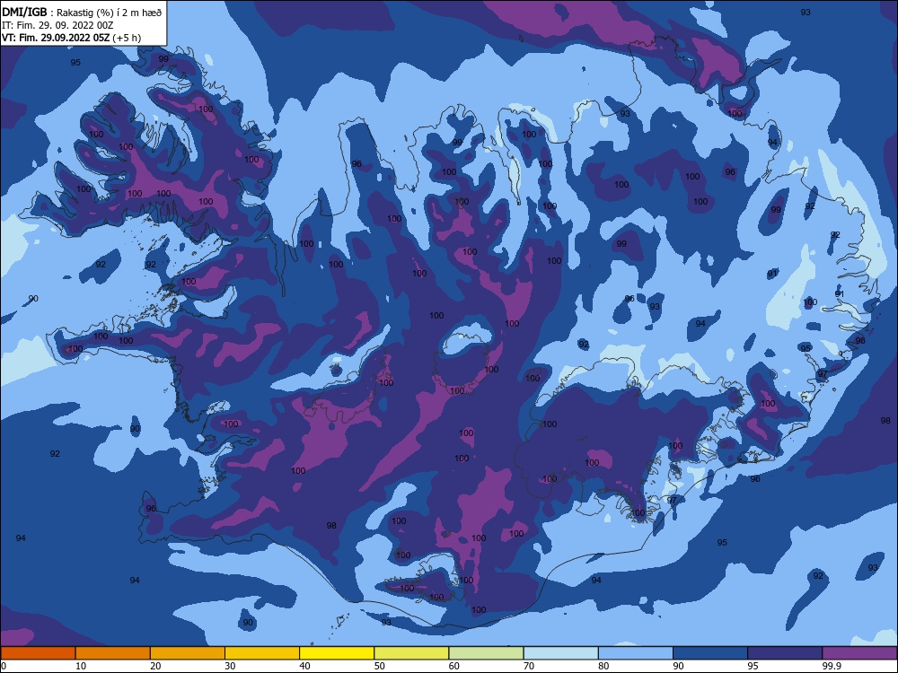Click the '99.9' legend scale label
The height and width of the screenshot is (673, 898).
pyautogui.click(x=832, y=666)
